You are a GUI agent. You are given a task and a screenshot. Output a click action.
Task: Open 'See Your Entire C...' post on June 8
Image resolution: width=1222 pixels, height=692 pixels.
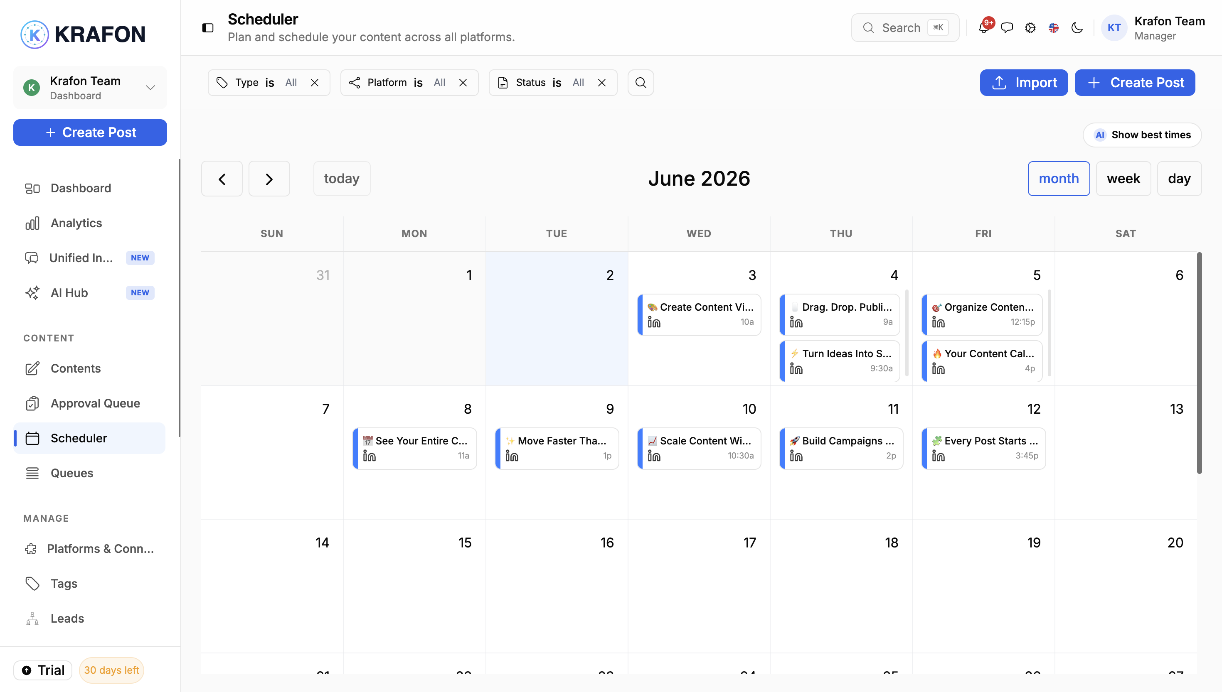(415, 449)
